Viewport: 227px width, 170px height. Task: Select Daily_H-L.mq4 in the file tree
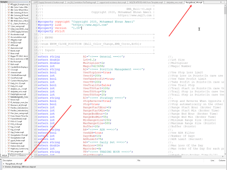coord(16,86)
